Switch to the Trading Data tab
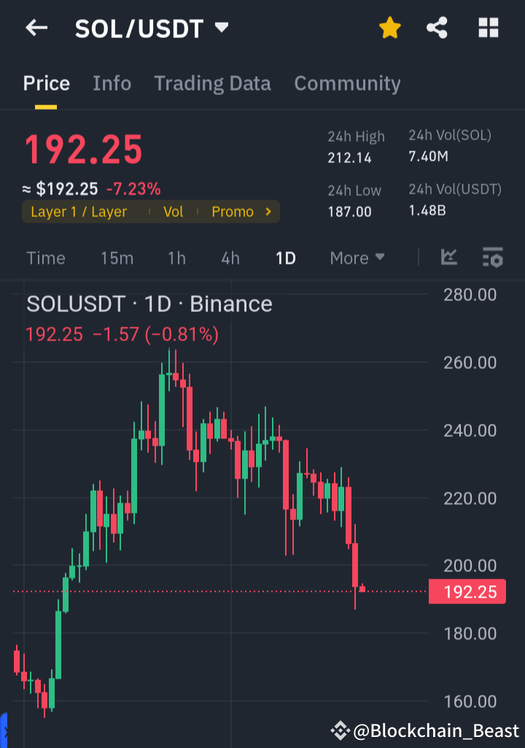The image size is (525, 748). point(212,83)
